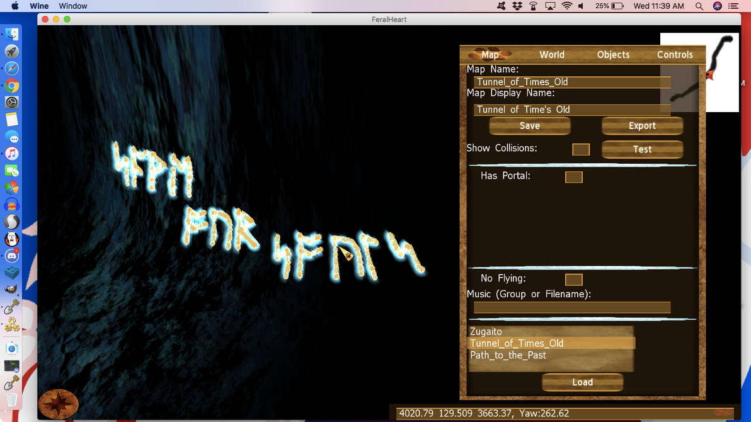The width and height of the screenshot is (751, 422).
Task: Switch to the Map tab
Action: tap(490, 55)
